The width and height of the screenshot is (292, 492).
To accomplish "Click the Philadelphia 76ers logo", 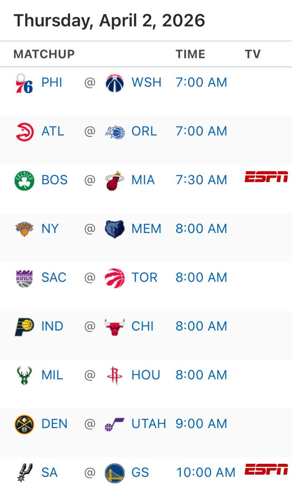I will [x=24, y=83].
